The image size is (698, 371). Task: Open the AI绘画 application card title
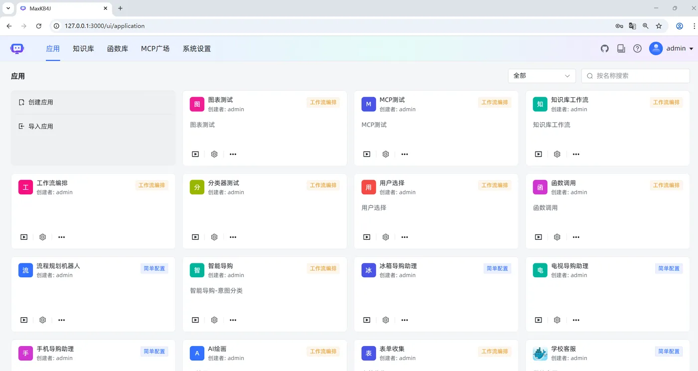(217, 349)
